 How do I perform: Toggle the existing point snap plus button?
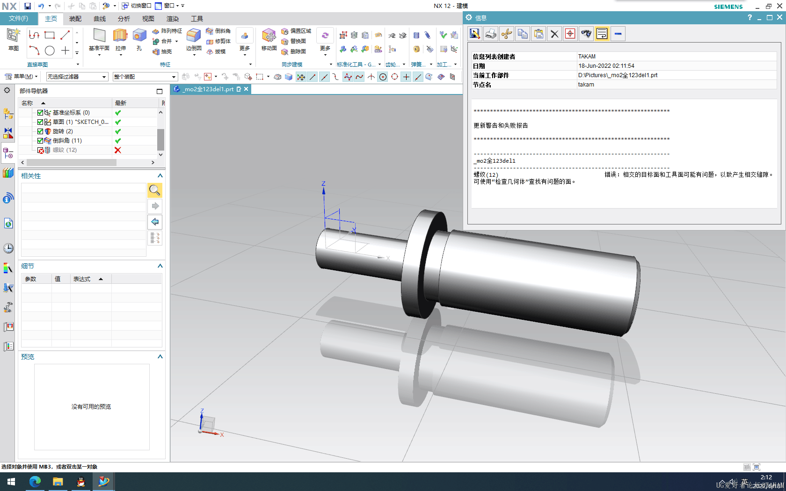(406, 77)
